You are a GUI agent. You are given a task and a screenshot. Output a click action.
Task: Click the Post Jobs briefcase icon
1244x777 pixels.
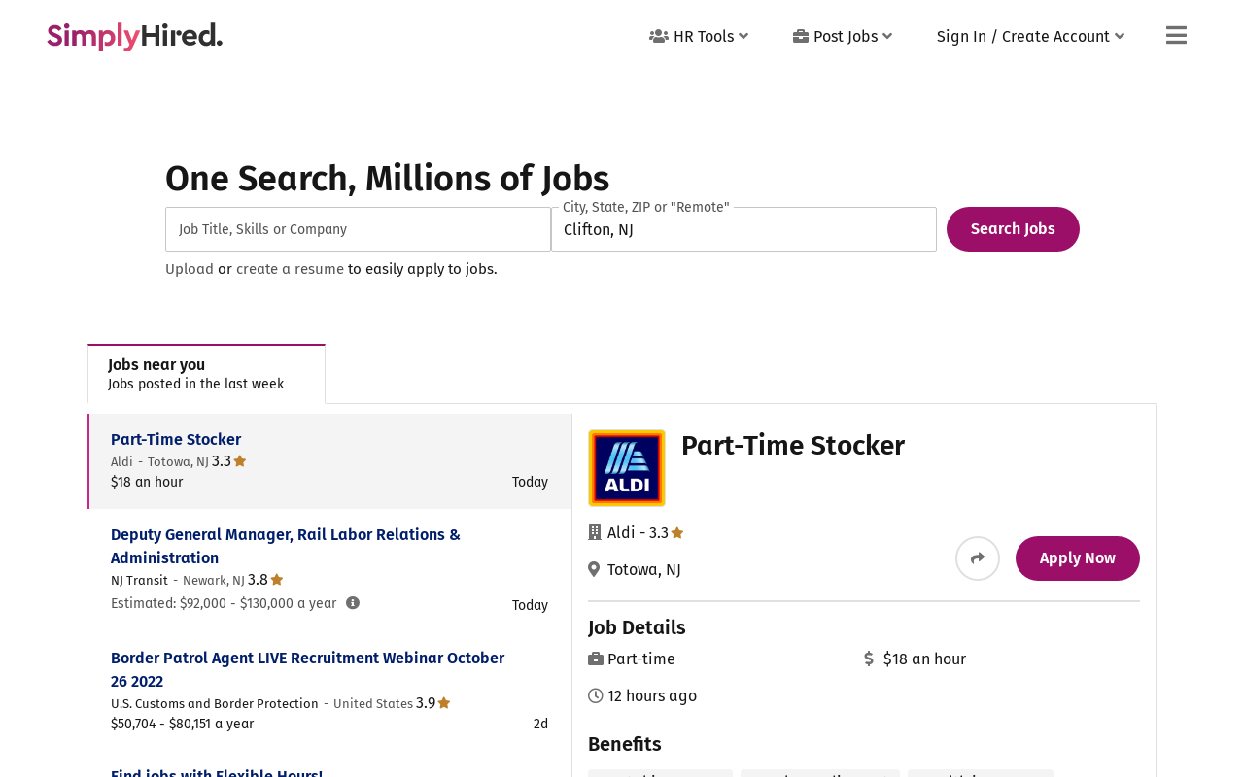tap(801, 36)
